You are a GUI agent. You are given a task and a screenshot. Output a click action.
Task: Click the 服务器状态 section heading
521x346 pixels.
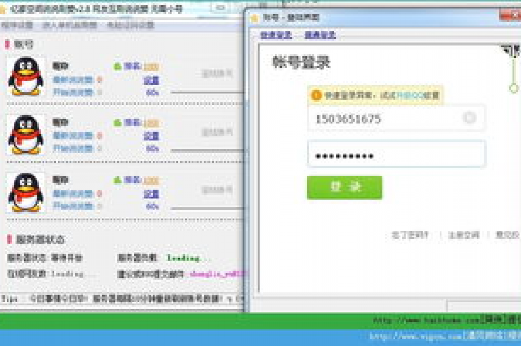40,239
